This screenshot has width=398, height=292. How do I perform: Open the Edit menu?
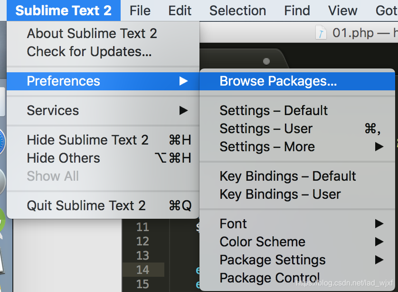click(180, 10)
